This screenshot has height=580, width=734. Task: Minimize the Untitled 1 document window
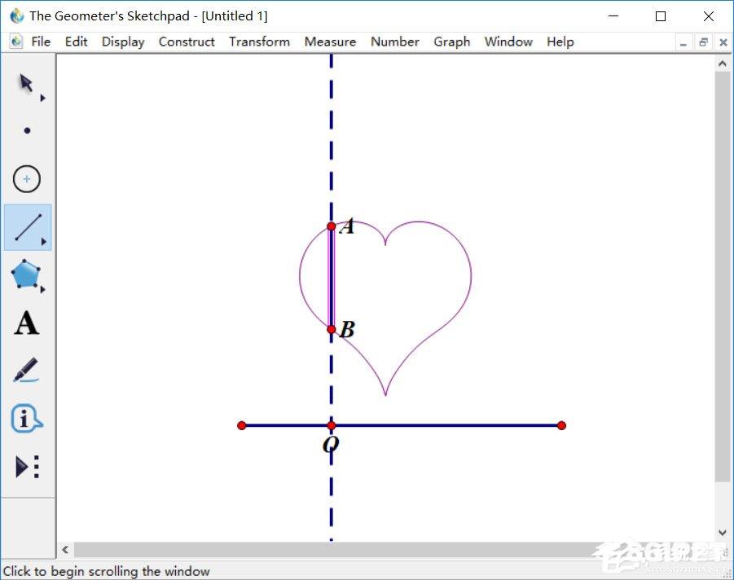click(683, 42)
